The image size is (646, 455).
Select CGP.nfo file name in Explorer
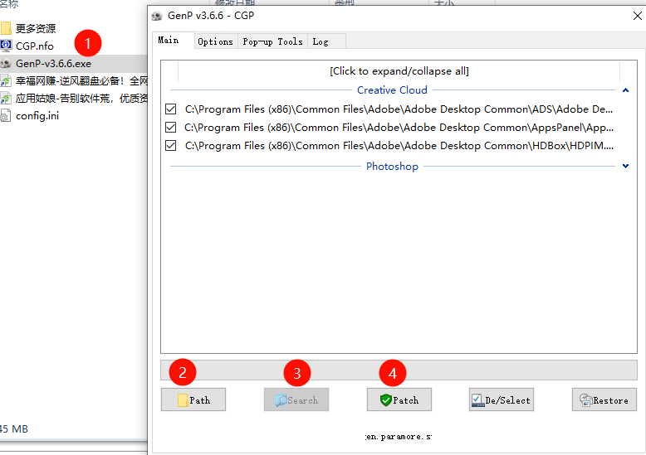pos(35,46)
